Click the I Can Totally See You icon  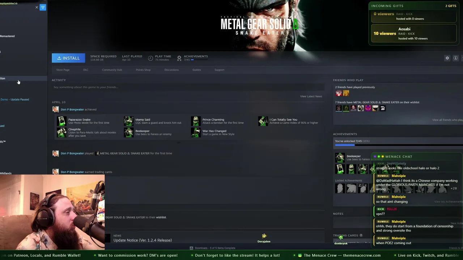[x=263, y=121]
